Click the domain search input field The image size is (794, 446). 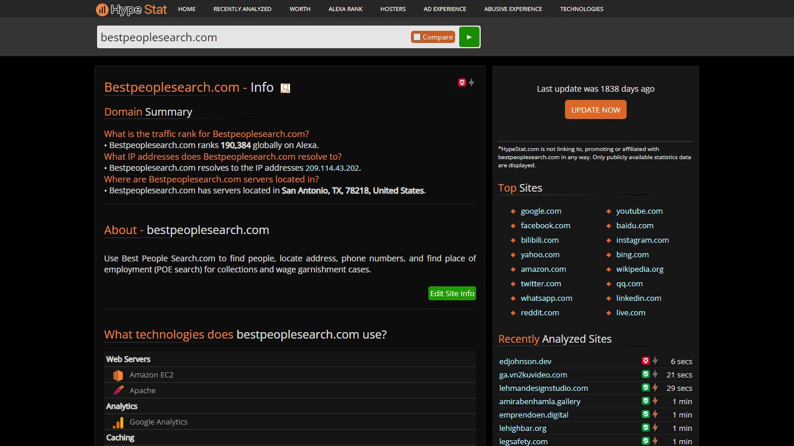pos(253,37)
